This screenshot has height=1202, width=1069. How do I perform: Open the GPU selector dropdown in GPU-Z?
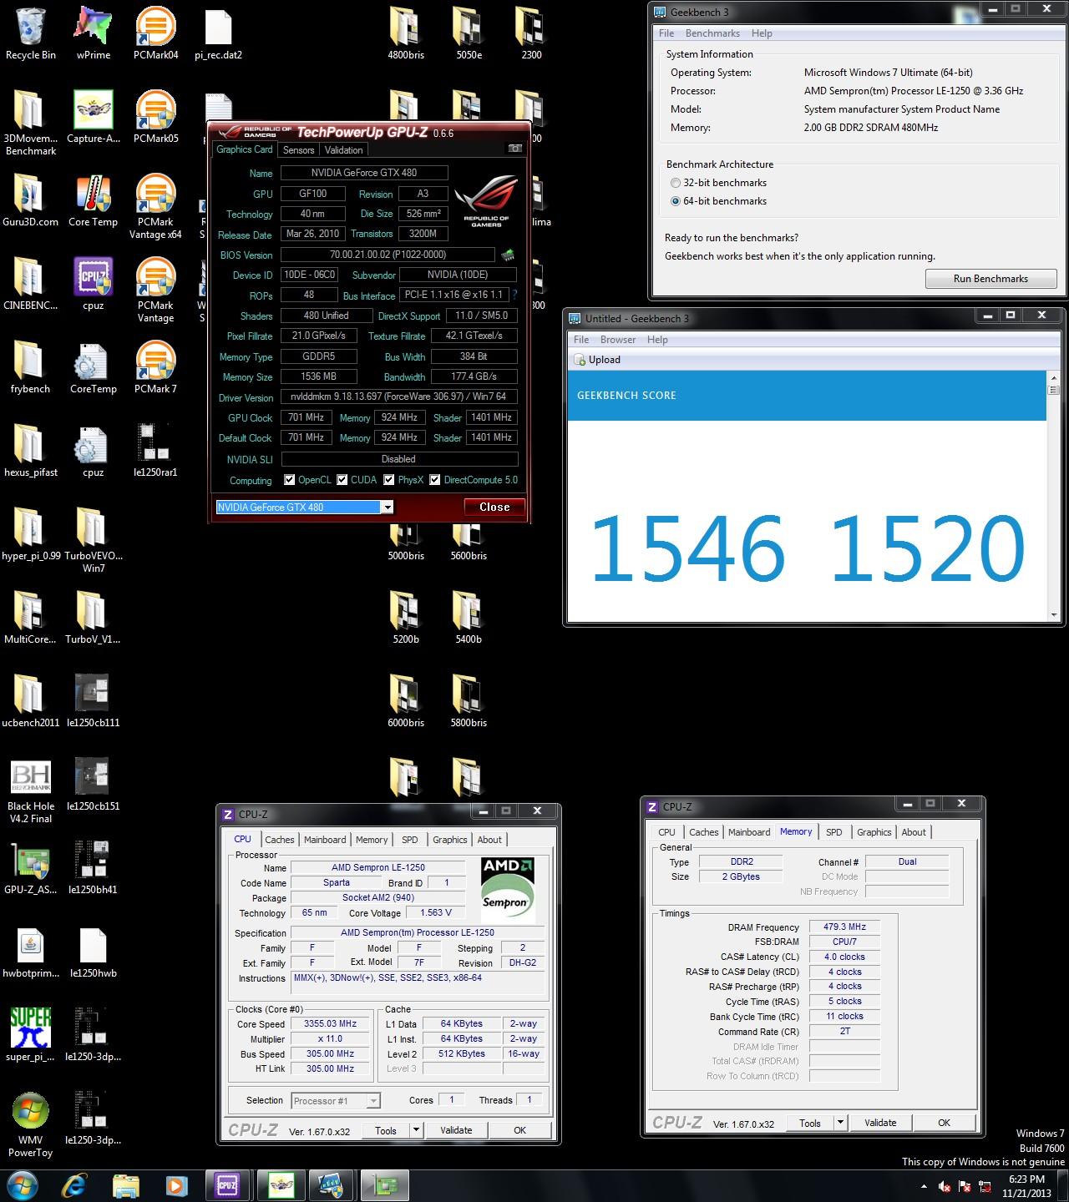387,508
